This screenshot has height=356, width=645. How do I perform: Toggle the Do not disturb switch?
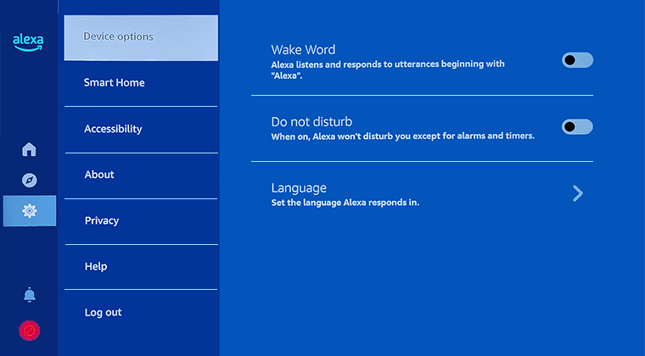pos(578,126)
